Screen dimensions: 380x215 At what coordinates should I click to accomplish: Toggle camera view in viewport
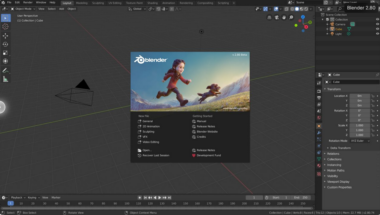pos(276,17)
